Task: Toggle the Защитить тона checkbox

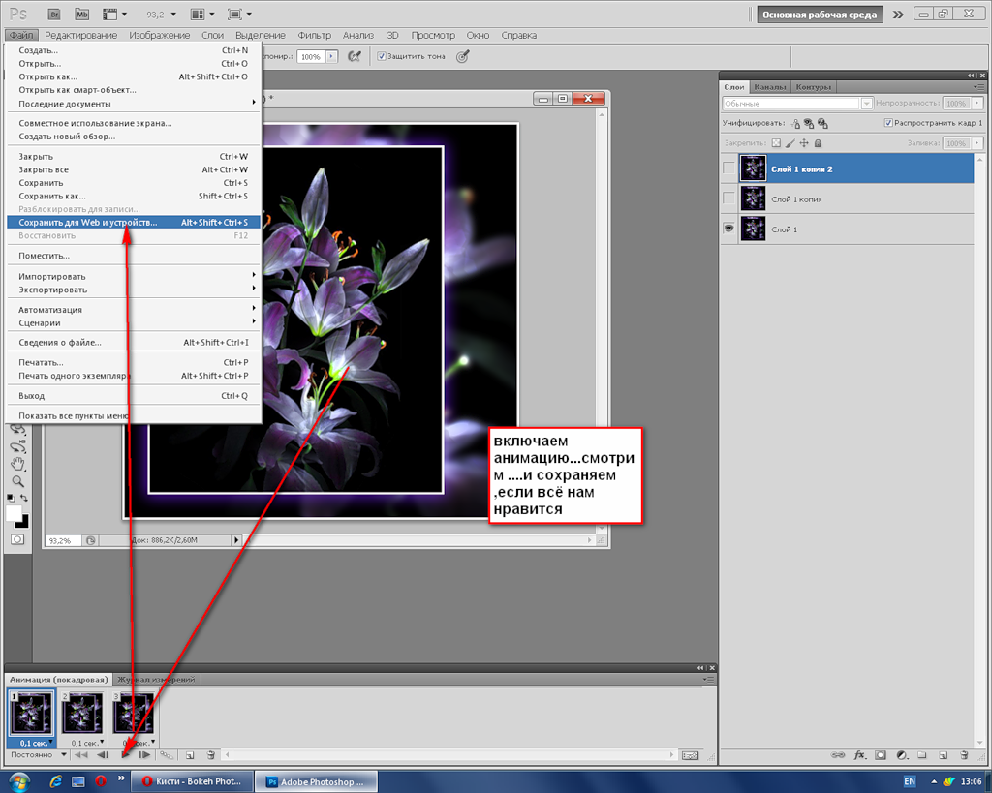Action: pos(382,56)
